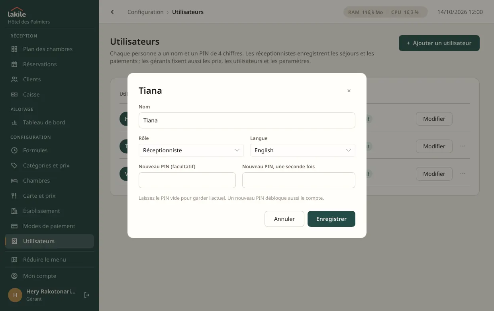
Task: Click Hôtel des Palmiers text
Action: 29,22
